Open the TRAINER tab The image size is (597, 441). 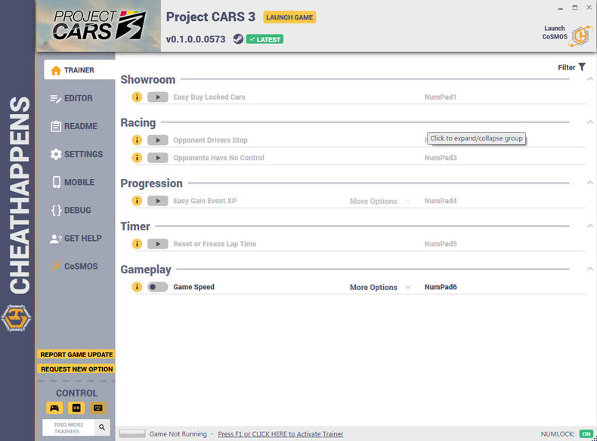coord(79,69)
